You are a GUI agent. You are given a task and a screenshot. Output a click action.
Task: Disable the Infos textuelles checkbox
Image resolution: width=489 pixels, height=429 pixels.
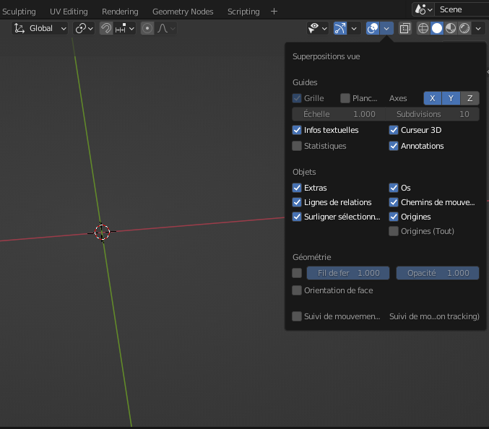[297, 130]
